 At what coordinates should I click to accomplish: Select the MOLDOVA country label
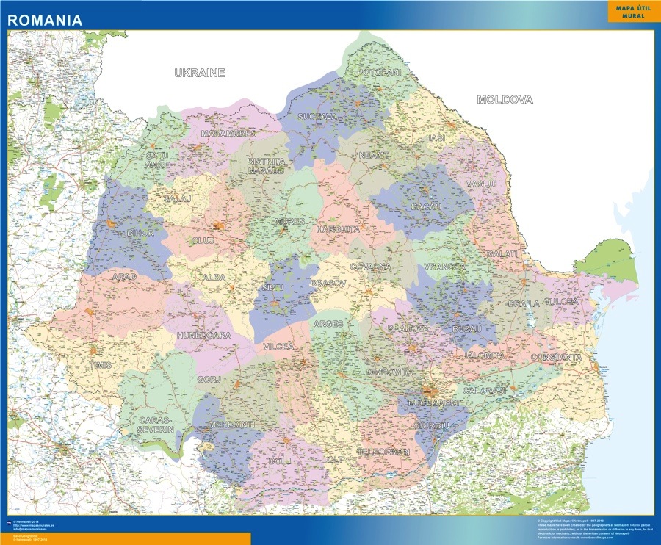(x=505, y=100)
